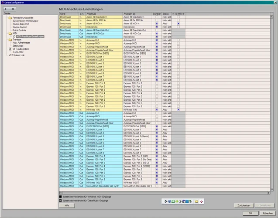The height and width of the screenshot is (218, 278).
Task: Click the yellow folder tray icon
Action: point(196,201)
